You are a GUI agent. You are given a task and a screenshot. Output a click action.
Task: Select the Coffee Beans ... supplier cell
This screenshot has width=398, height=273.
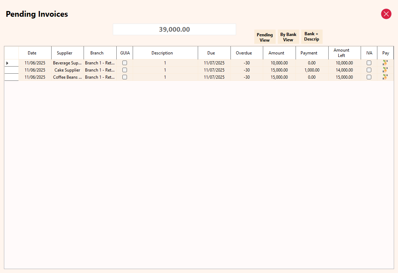click(x=67, y=77)
